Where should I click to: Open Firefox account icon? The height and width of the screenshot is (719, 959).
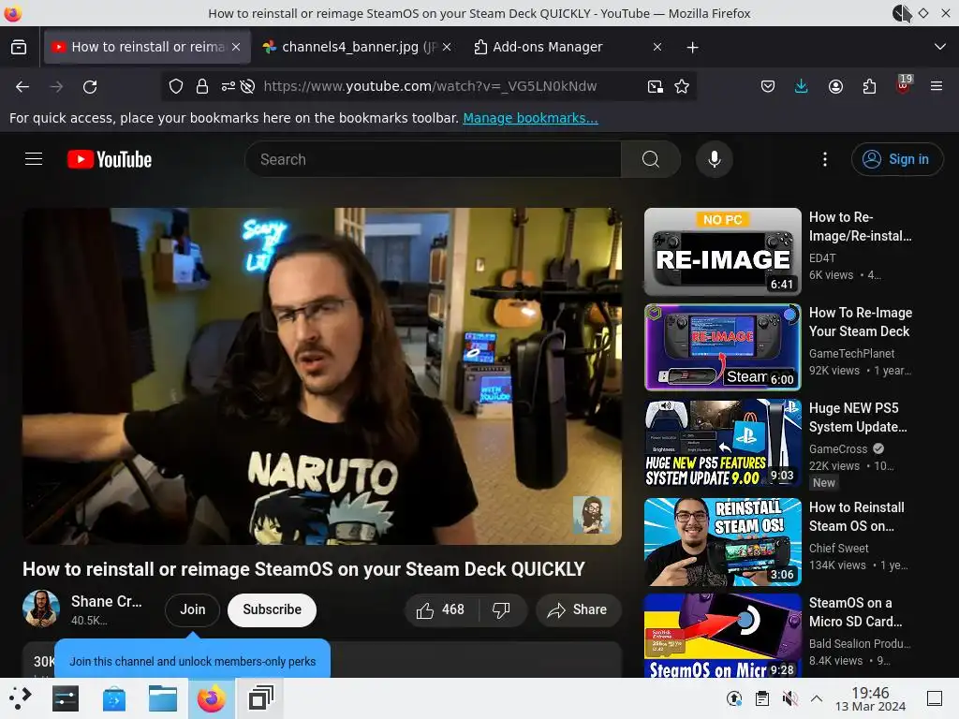click(x=835, y=87)
